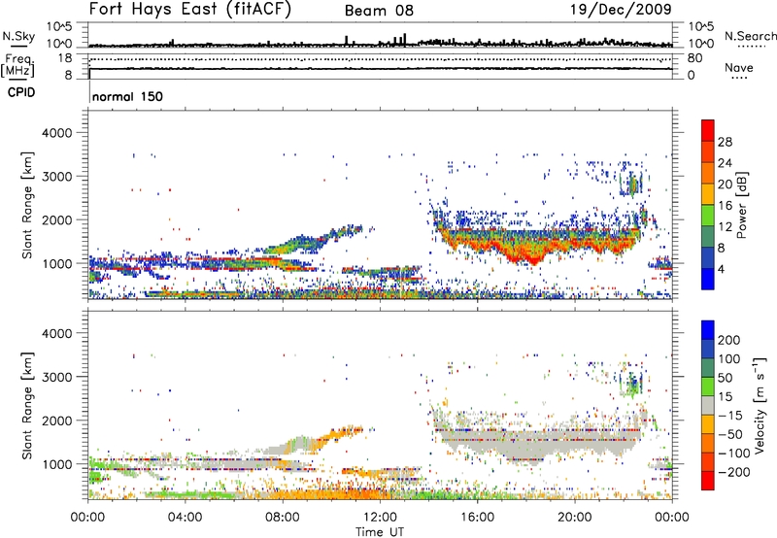777x538 pixels.
Task: Click the 'N.Search' legend label
Action: (750, 36)
